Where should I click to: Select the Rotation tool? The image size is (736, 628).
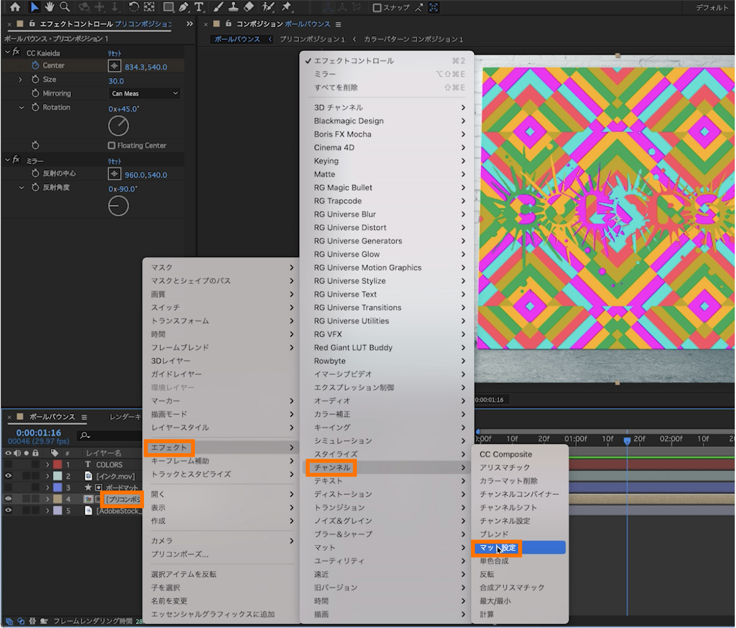pos(133,7)
